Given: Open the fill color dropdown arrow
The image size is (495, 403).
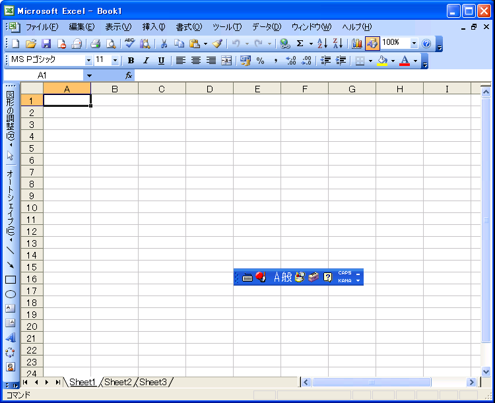Looking at the screenshot, I should coord(393,61).
